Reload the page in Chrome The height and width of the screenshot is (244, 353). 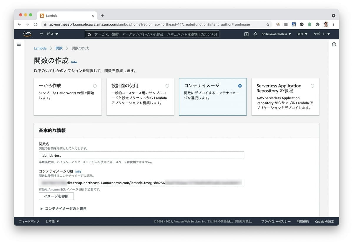point(35,24)
